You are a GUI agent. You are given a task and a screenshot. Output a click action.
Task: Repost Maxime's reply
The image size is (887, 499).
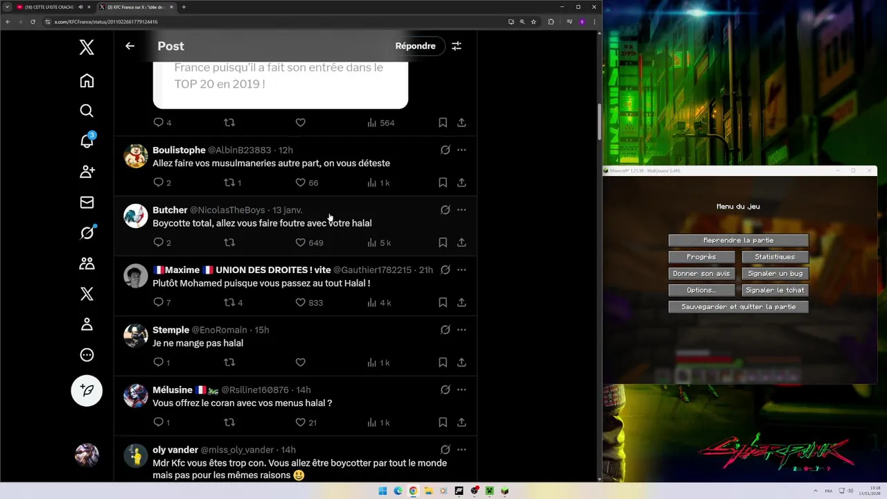(229, 302)
